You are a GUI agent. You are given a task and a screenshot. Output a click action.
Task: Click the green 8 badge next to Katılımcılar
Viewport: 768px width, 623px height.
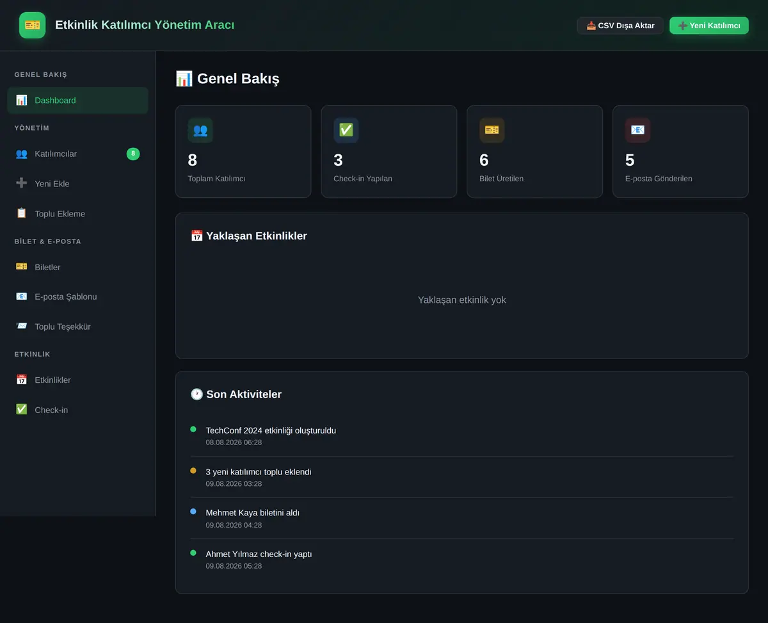coord(133,154)
